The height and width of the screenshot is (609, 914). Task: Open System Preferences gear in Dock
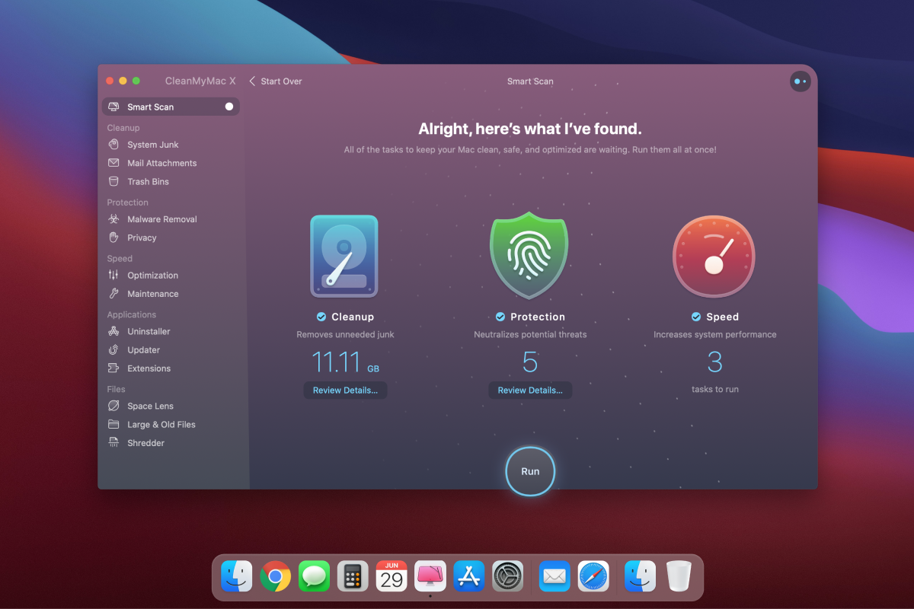coord(508,576)
